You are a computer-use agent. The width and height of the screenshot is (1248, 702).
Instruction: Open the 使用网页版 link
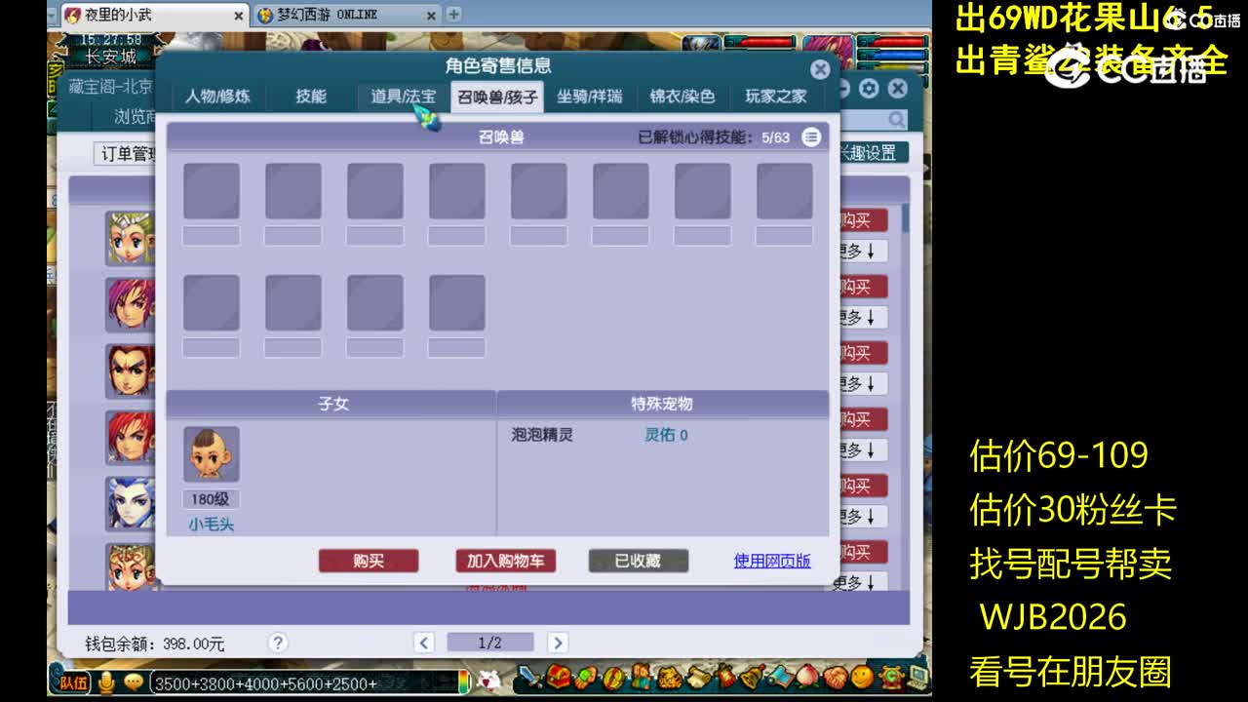tap(772, 561)
